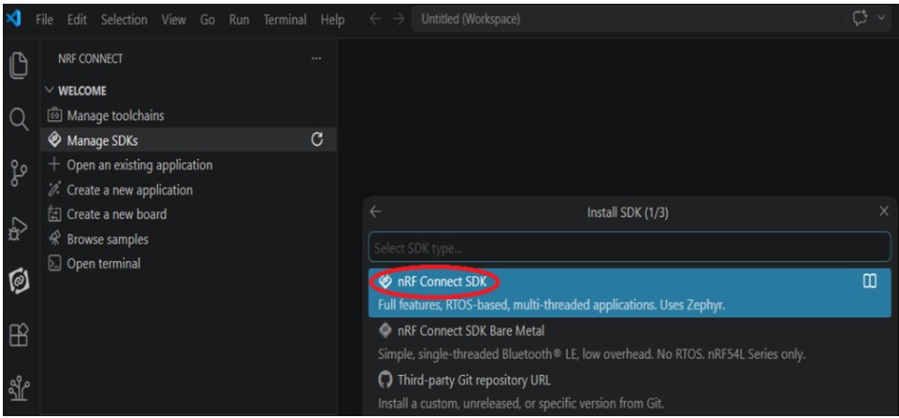This screenshot has width=899, height=418.
Task: Open the chat icon in title bar
Action: (x=860, y=19)
